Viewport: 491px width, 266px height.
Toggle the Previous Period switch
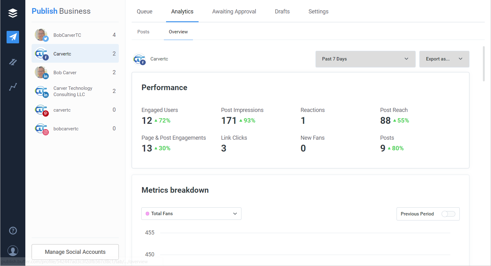pyautogui.click(x=448, y=214)
